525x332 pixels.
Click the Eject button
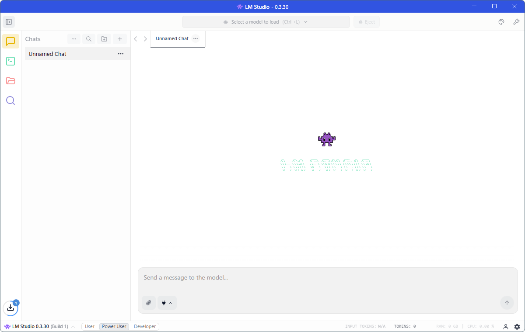pyautogui.click(x=367, y=22)
